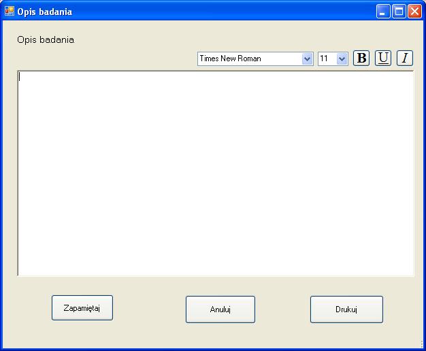426x351 pixels.
Task: Click the Anuluj button
Action: pos(220,310)
